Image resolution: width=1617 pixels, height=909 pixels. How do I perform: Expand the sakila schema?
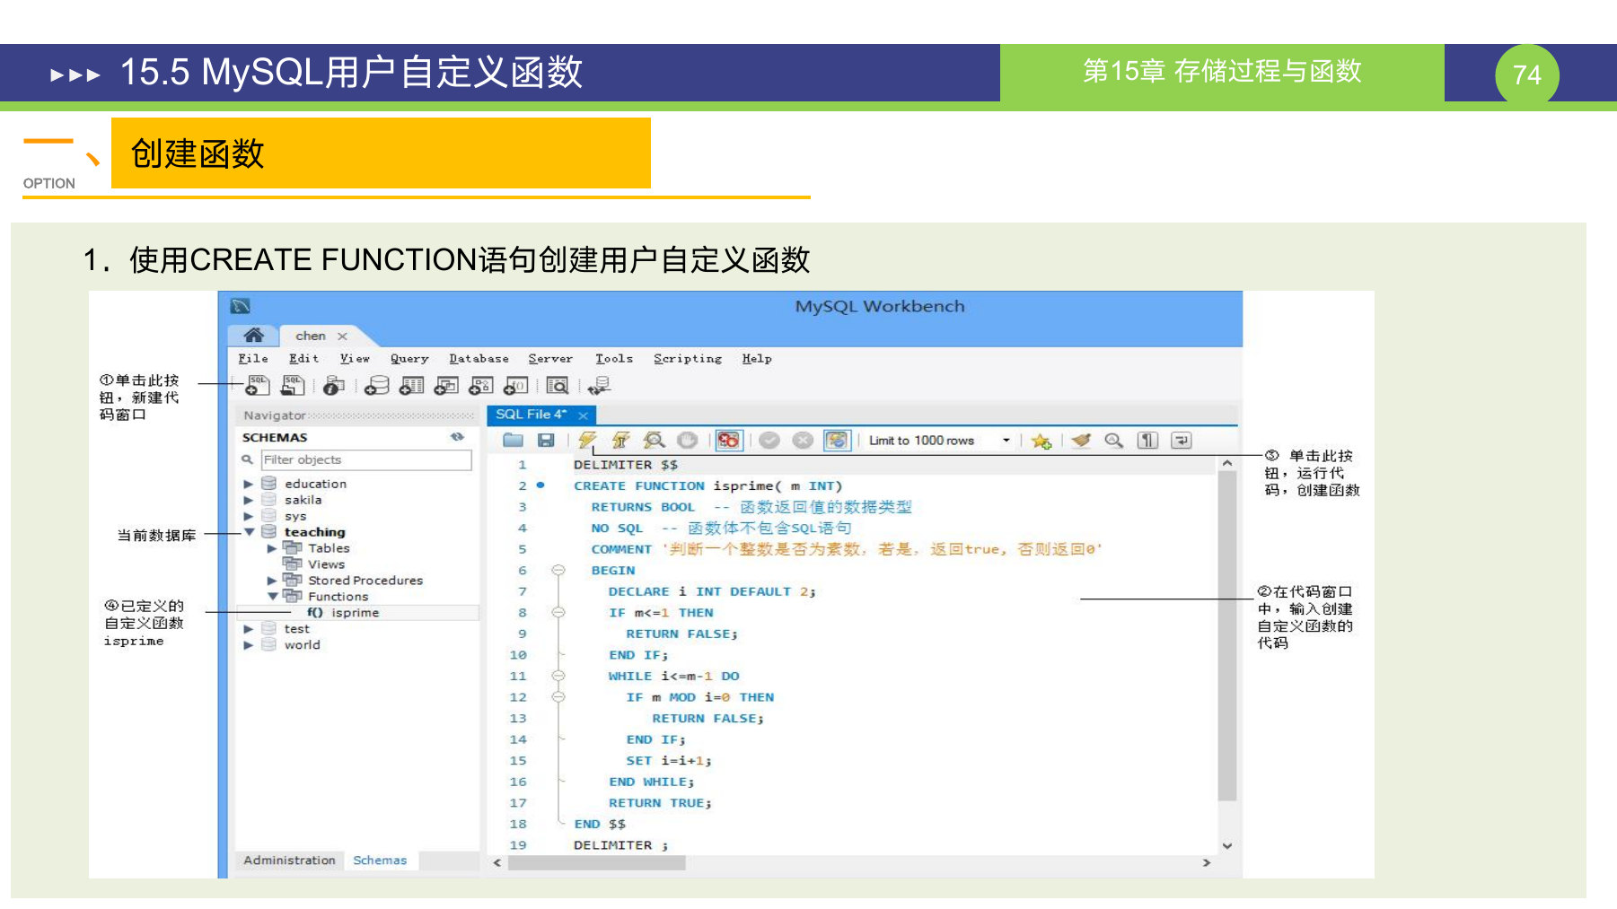[x=249, y=500]
